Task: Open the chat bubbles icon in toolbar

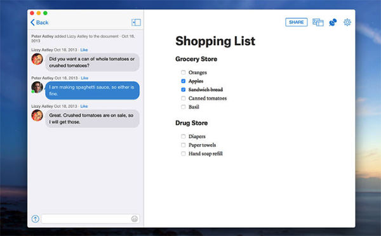Action: click(x=333, y=22)
